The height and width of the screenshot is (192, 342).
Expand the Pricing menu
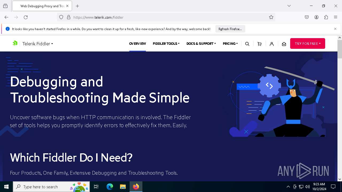click(230, 44)
